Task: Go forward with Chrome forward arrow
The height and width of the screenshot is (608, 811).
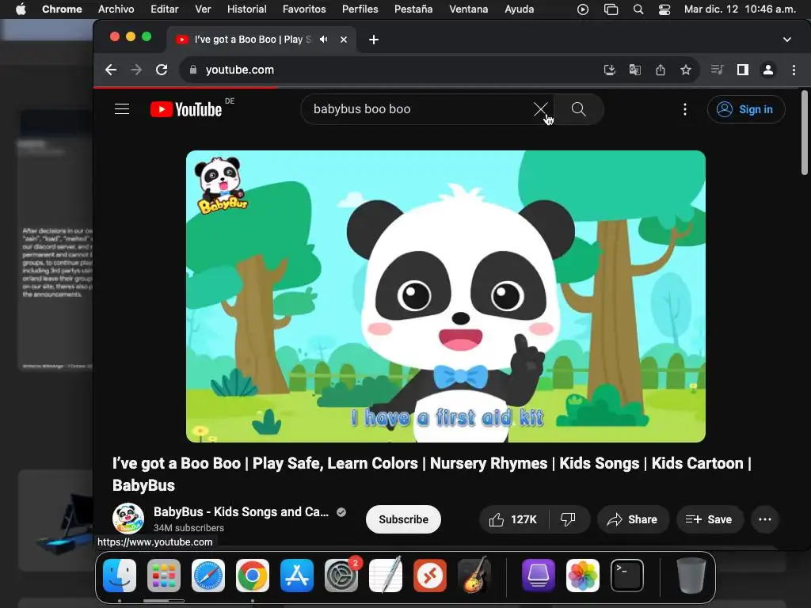Action: [136, 70]
